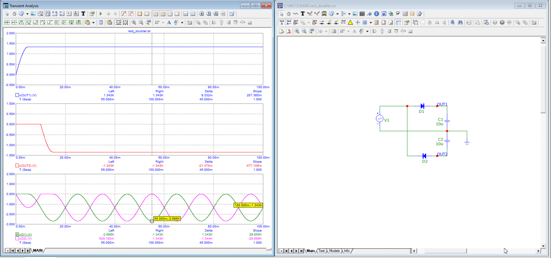Click next-page arrow at schematic bottom tabs
Viewport: 551px width, 258px height.
(x=296, y=251)
